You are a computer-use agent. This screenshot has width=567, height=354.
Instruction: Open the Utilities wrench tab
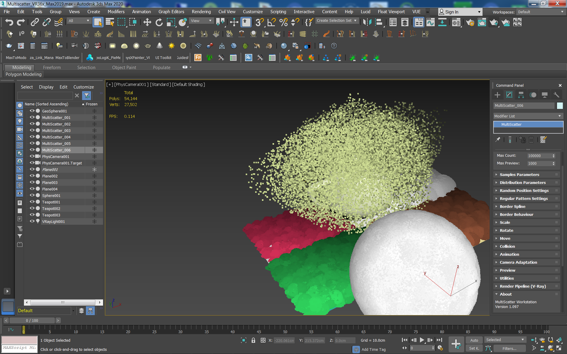point(556,95)
